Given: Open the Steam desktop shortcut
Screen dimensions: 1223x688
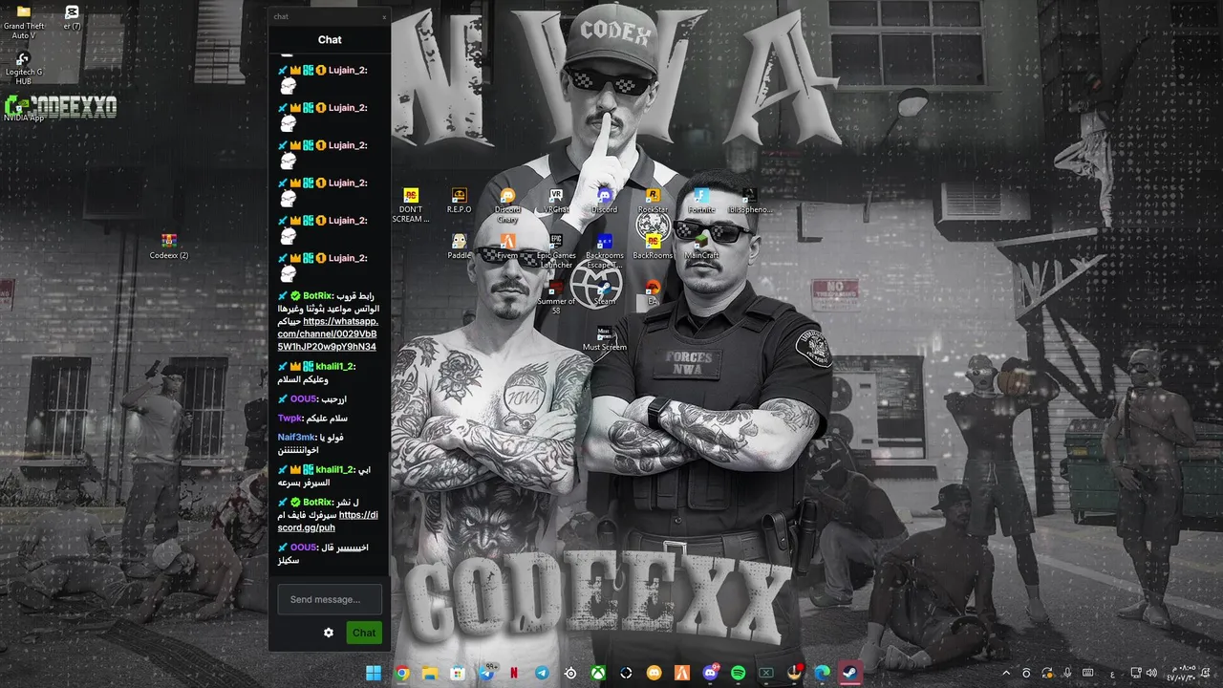Looking at the screenshot, I should coord(604,292).
